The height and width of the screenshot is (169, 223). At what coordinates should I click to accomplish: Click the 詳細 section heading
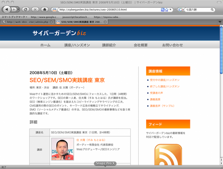point(33,122)
